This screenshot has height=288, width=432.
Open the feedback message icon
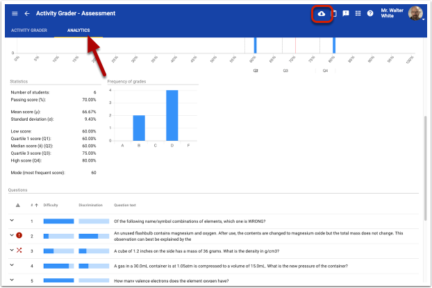click(x=346, y=13)
